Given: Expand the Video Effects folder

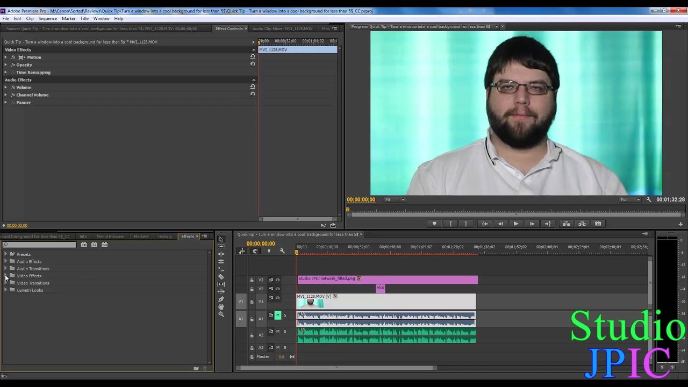Looking at the screenshot, I should pos(5,276).
